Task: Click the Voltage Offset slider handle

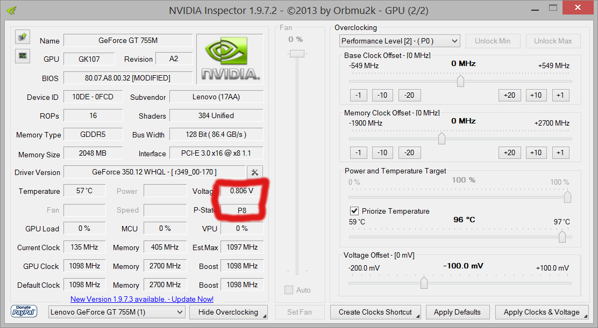Action: (x=424, y=283)
